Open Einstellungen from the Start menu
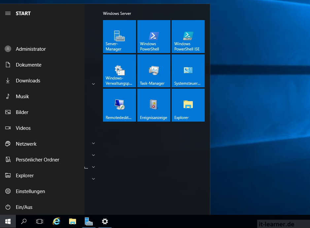The image size is (310, 228). [x=42, y=191]
